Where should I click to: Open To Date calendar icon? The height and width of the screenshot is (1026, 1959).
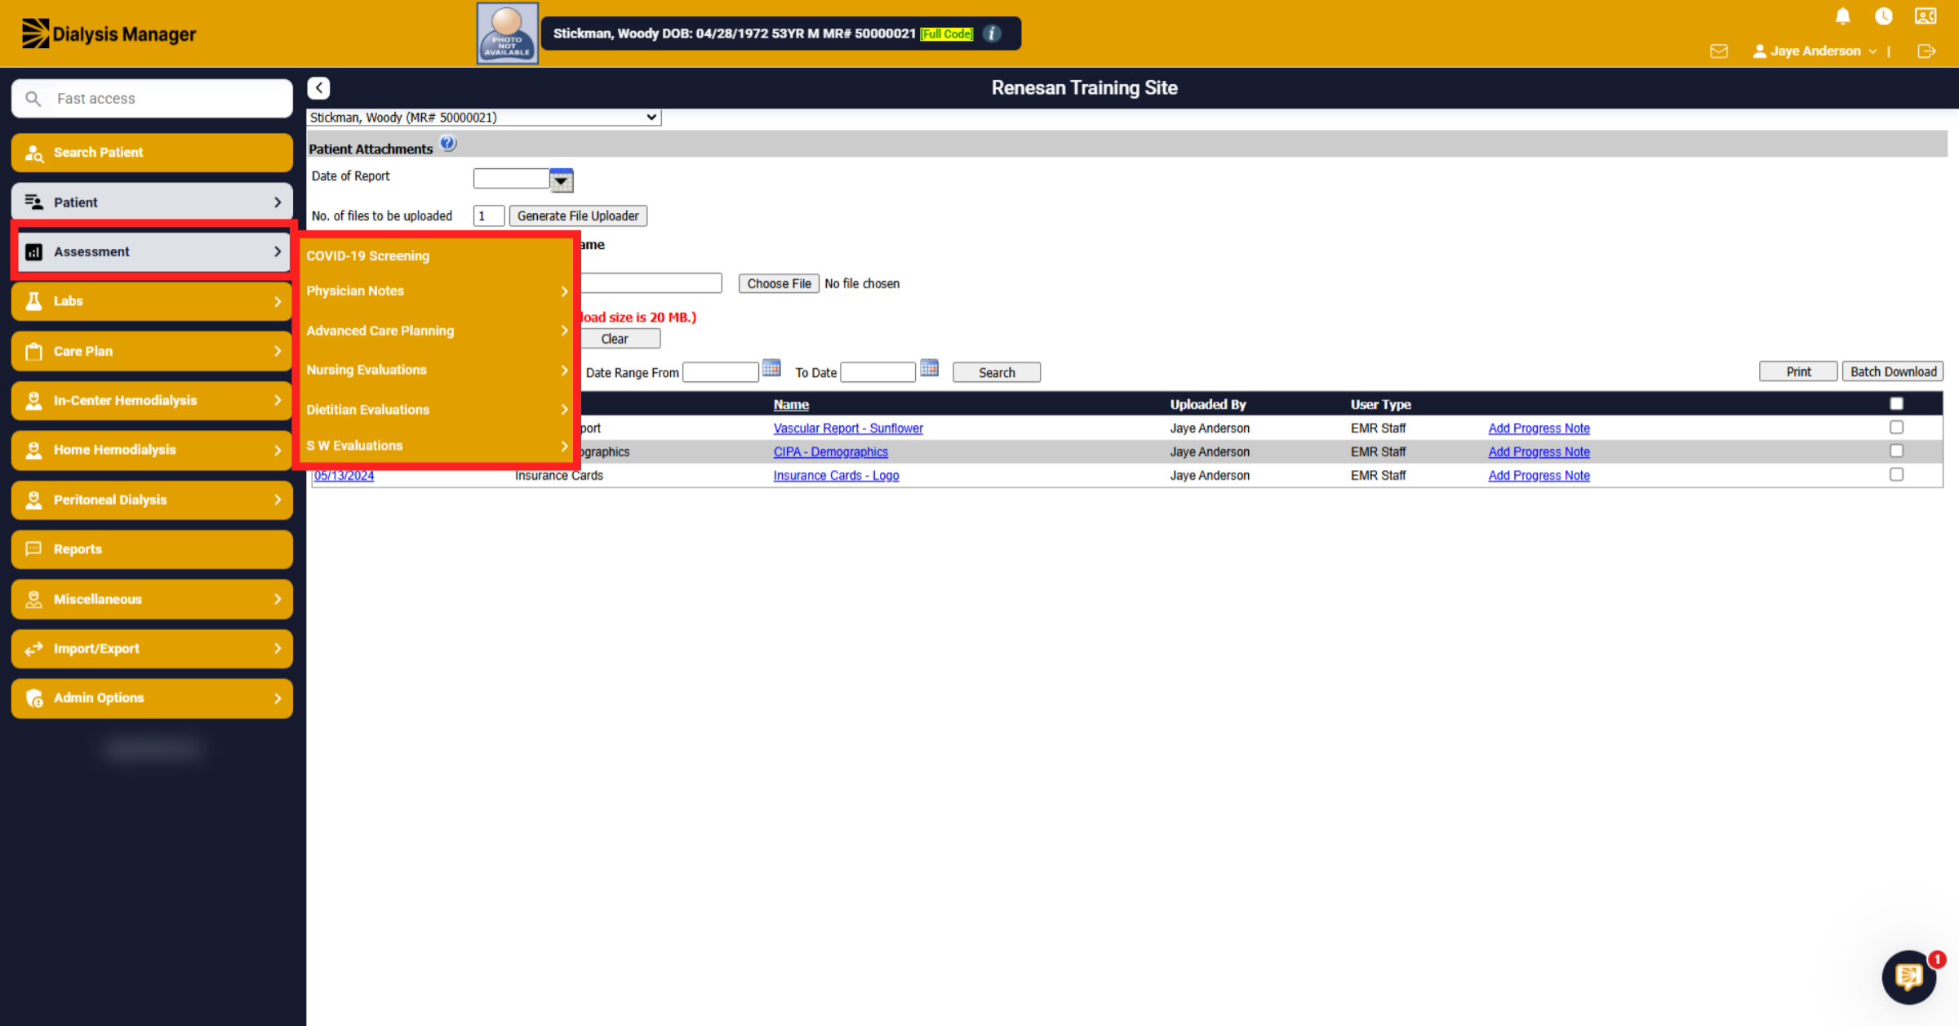pos(929,368)
